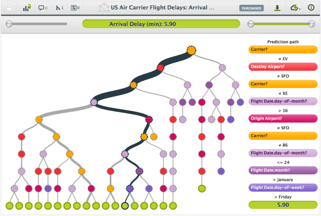Click the 'Flight Date.month?' path item
The height and width of the screenshot is (216, 321).
tap(283, 170)
